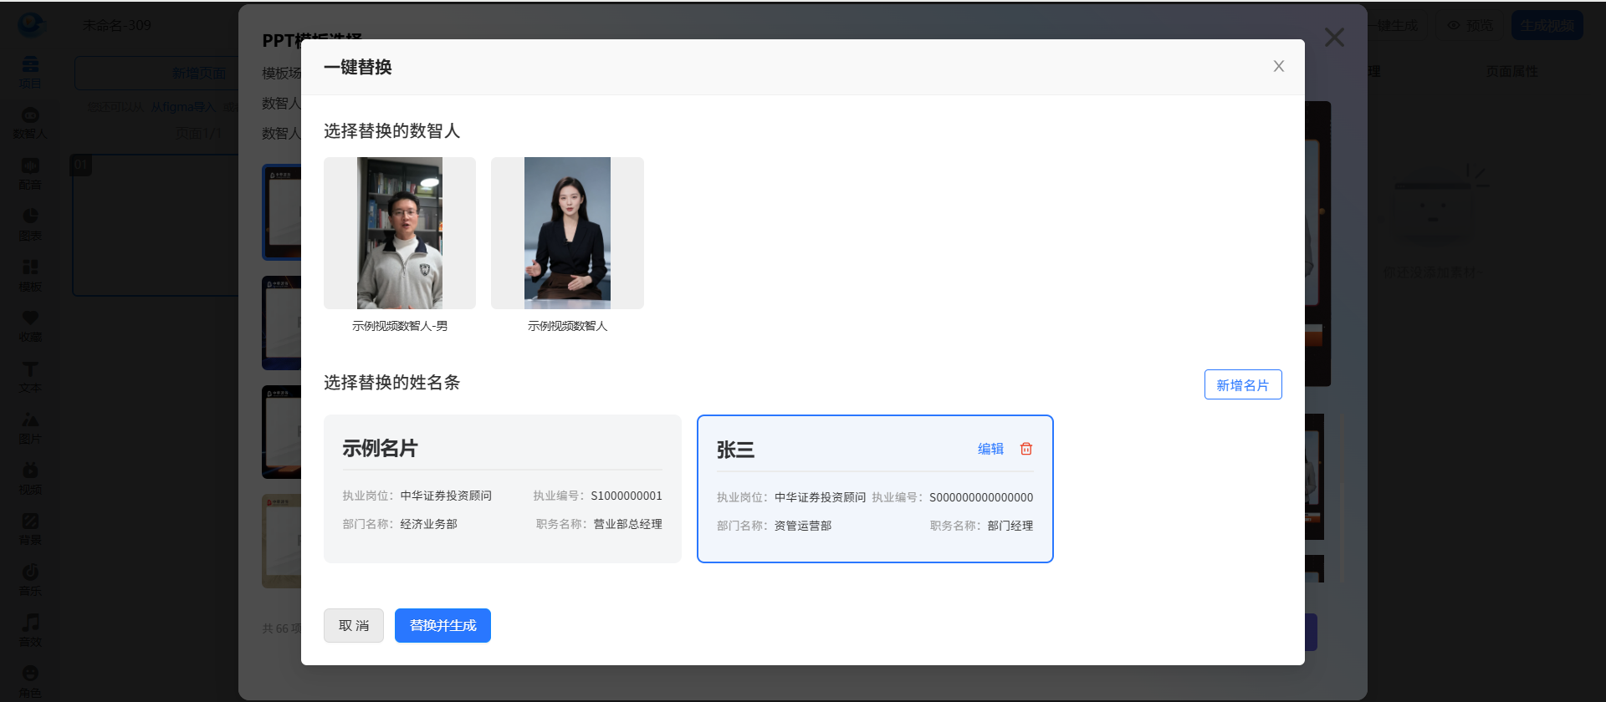Close the 一键替换 dialog
1606x702 pixels.
1278,67
